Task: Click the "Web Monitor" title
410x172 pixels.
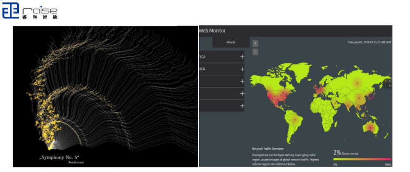Action: (x=212, y=31)
